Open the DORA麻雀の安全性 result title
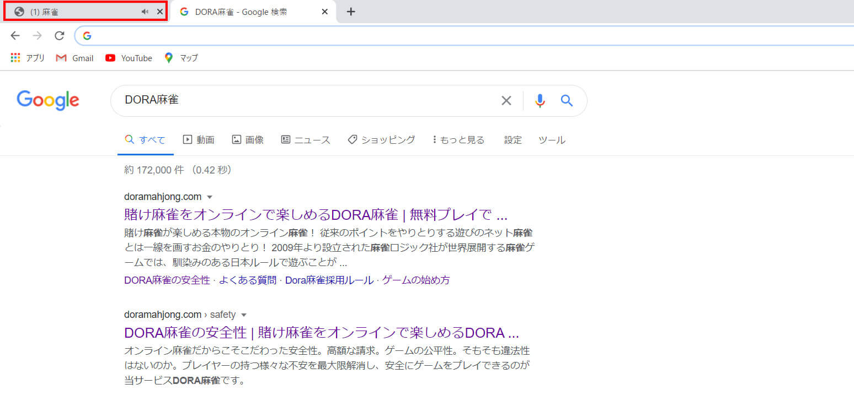The width and height of the screenshot is (854, 406). click(x=321, y=333)
